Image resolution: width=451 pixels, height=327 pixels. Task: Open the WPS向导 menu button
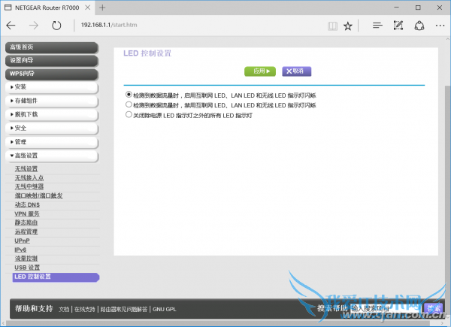[52, 74]
